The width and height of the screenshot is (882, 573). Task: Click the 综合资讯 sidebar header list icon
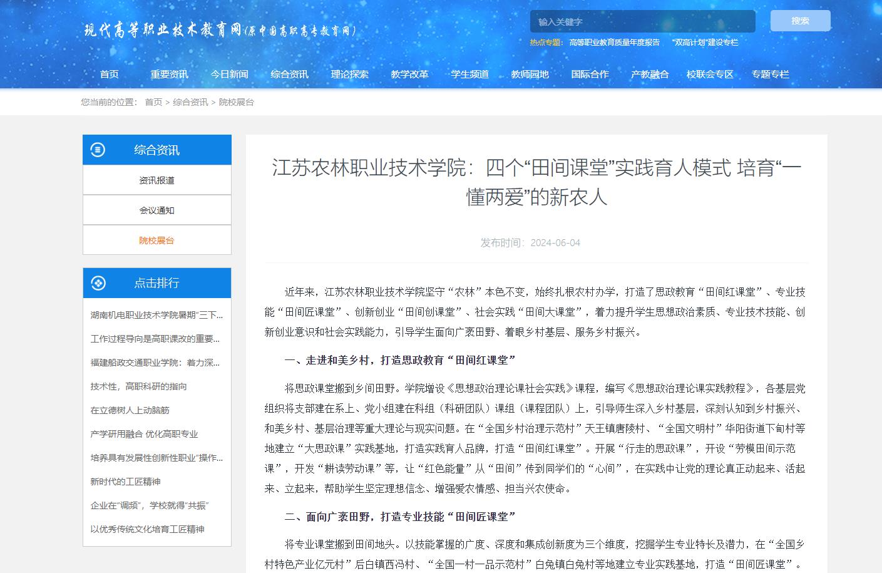pos(98,150)
